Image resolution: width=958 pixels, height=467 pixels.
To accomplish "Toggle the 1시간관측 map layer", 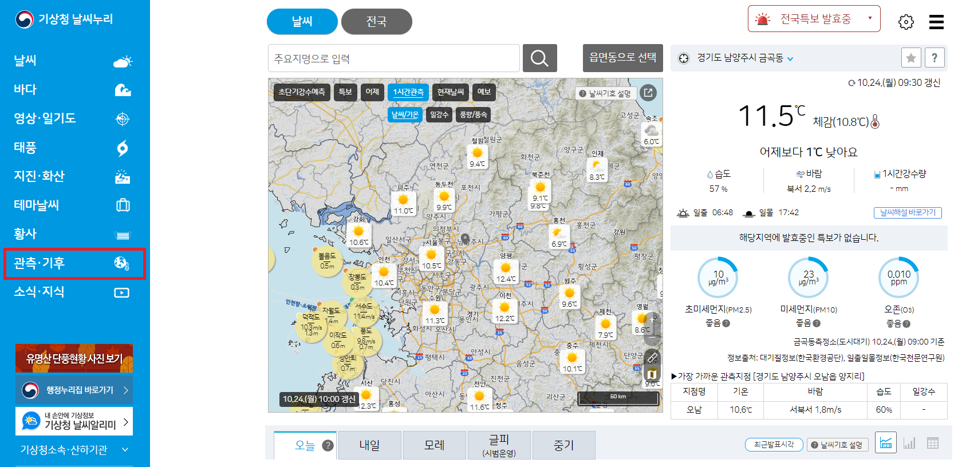I will (x=408, y=92).
